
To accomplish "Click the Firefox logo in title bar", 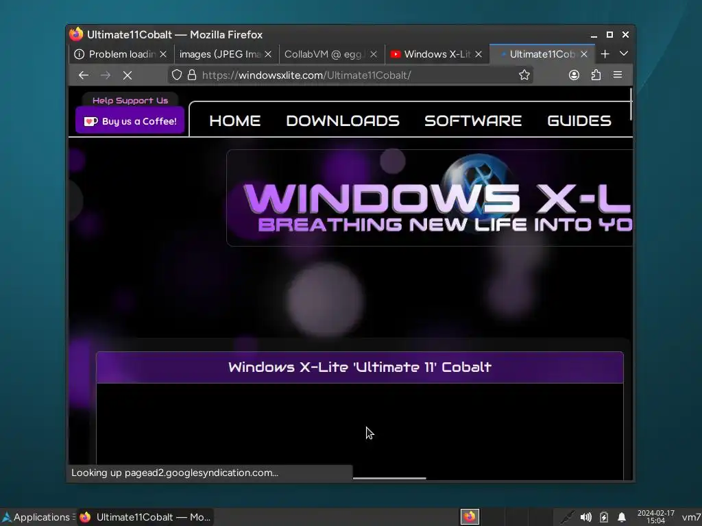I will 76,34.
